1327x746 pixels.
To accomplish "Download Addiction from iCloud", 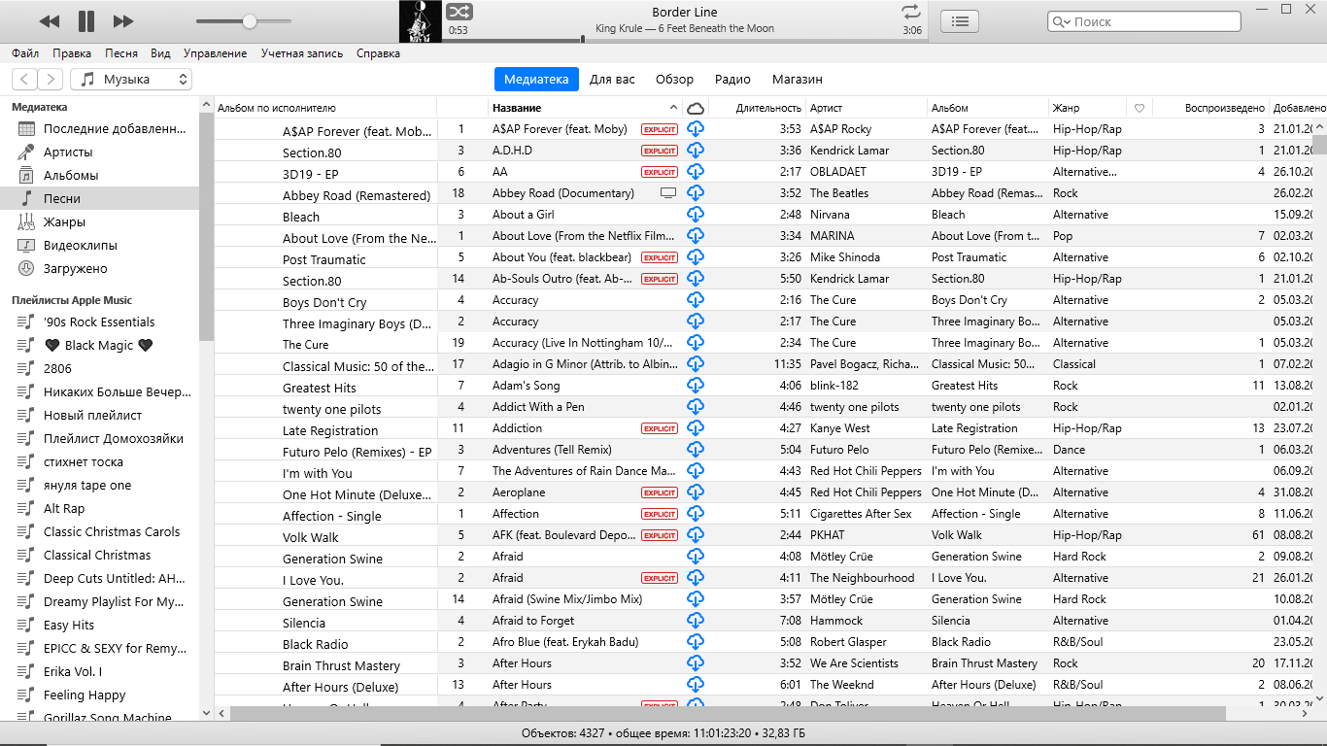I will [696, 428].
